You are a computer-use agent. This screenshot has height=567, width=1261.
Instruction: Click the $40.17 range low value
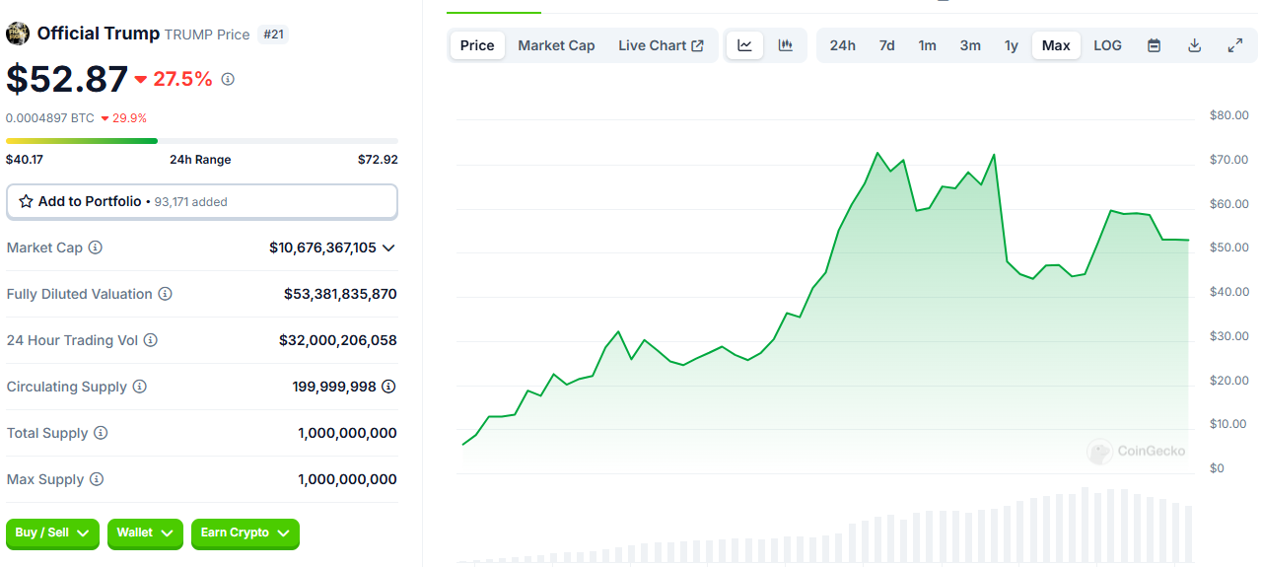25,160
